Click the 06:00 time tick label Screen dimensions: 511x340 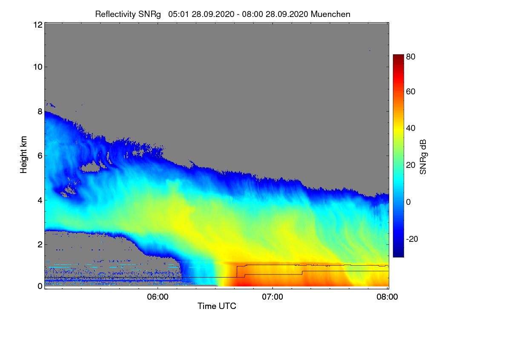[158, 297]
